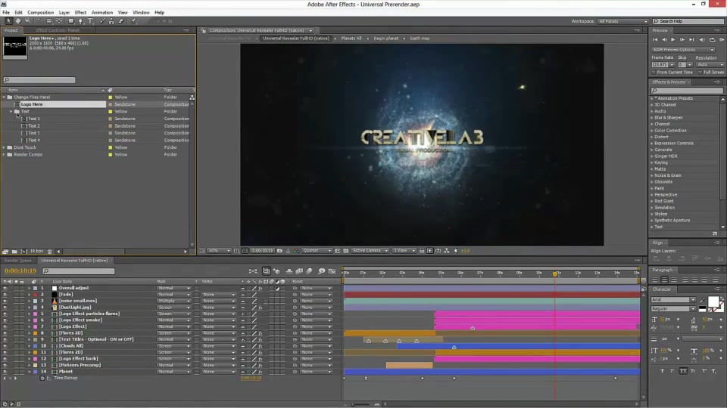Open RAM Preview Options dropdown
The width and height of the screenshot is (727, 408).
point(683,50)
